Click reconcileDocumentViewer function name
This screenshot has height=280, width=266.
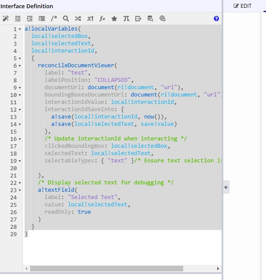point(76,65)
